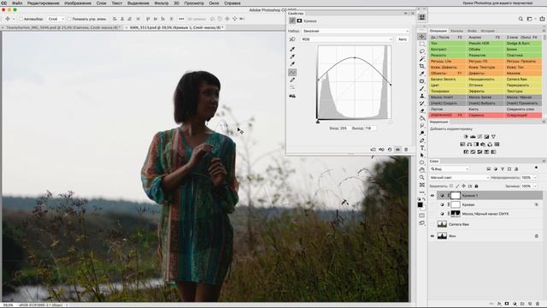
Task: Select the Lasso tool
Action: (421, 51)
